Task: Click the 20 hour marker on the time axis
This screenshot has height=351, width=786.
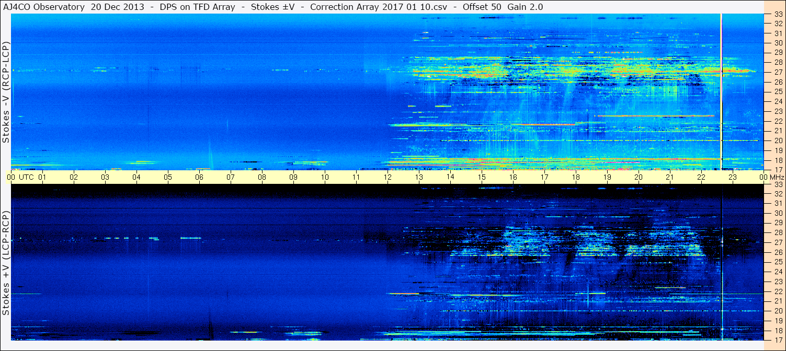Action: [x=639, y=177]
